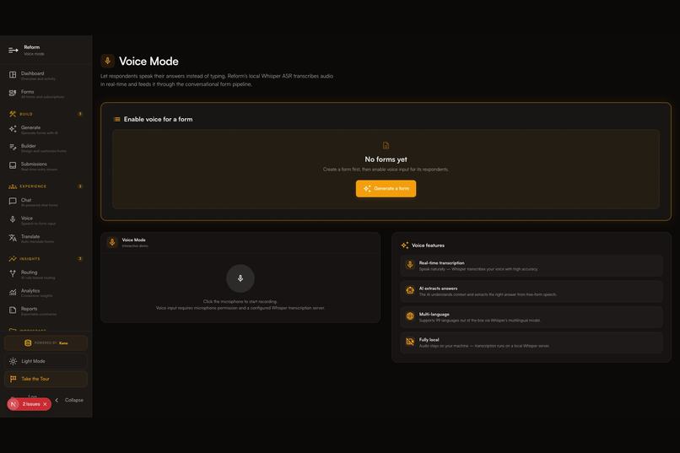Open Forms via its sidebar icon
680x453 pixels.
pos(13,93)
